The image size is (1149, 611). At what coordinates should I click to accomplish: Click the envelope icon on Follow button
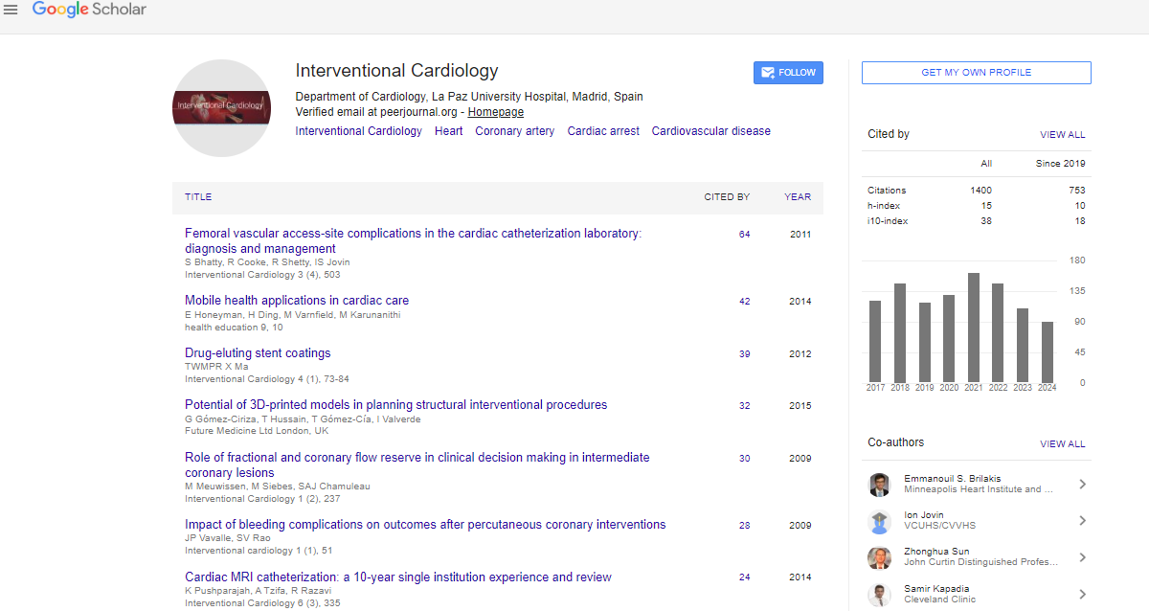pos(768,73)
